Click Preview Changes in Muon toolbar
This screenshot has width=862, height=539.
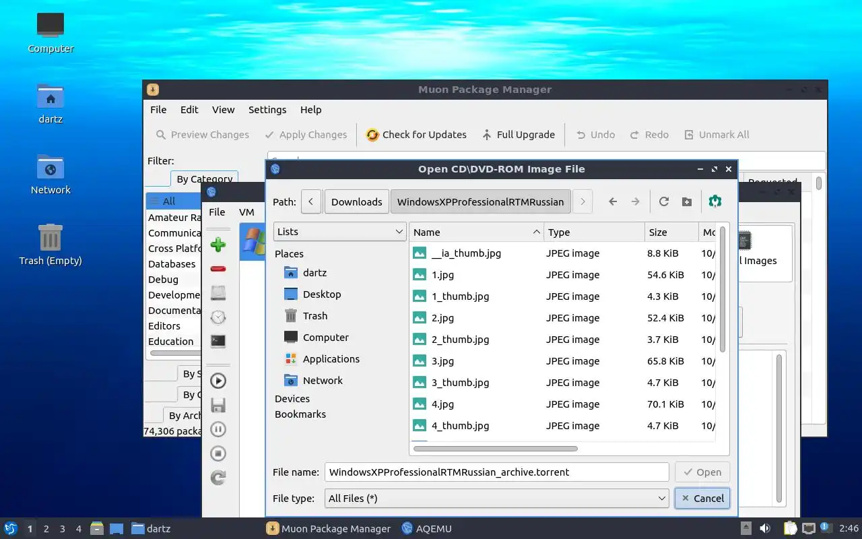[203, 135]
